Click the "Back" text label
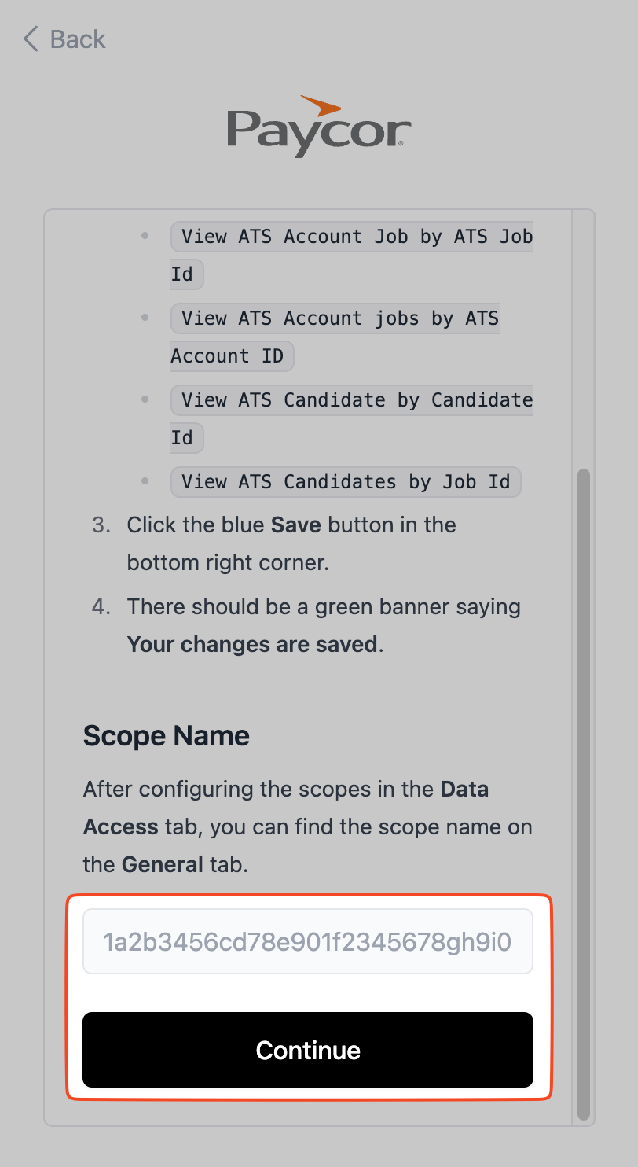The image size is (638, 1167). [x=77, y=39]
